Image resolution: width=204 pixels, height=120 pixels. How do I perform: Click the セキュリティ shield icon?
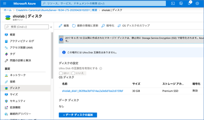coord(6,101)
